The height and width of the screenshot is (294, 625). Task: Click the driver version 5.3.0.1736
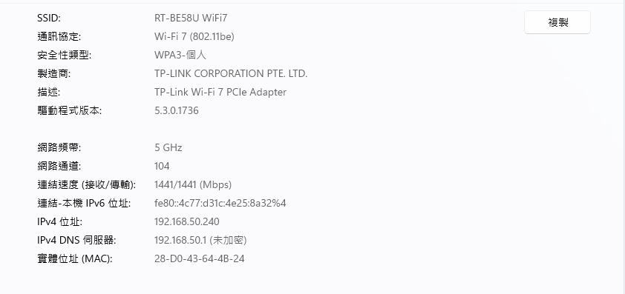pyautogui.click(x=176, y=110)
